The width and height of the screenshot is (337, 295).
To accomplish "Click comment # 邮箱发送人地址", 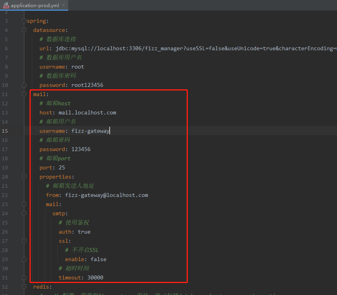I will click(x=70, y=186).
